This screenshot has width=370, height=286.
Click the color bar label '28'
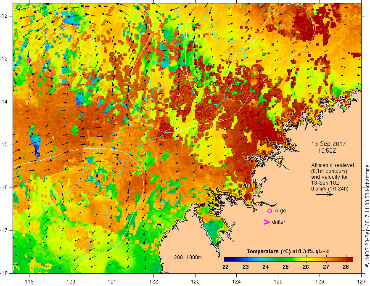[x=346, y=267]
